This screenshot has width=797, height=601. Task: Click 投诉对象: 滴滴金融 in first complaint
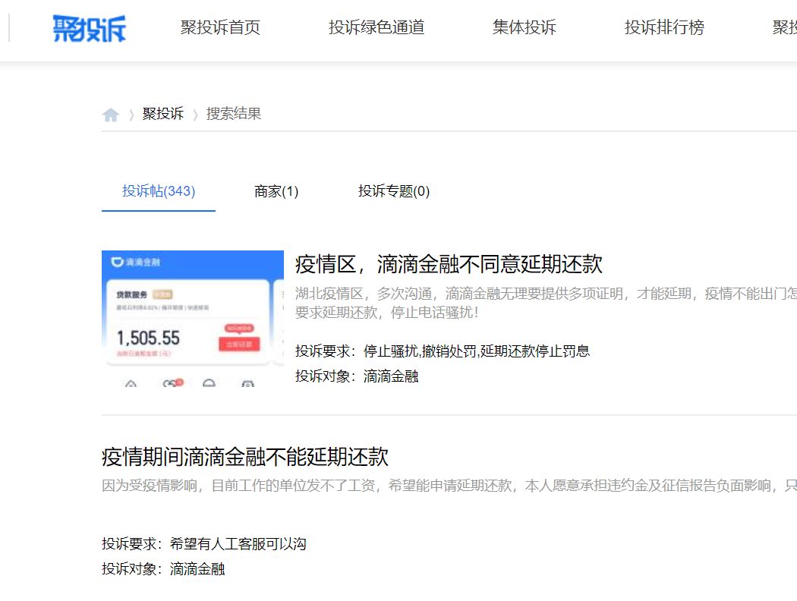pos(357,376)
